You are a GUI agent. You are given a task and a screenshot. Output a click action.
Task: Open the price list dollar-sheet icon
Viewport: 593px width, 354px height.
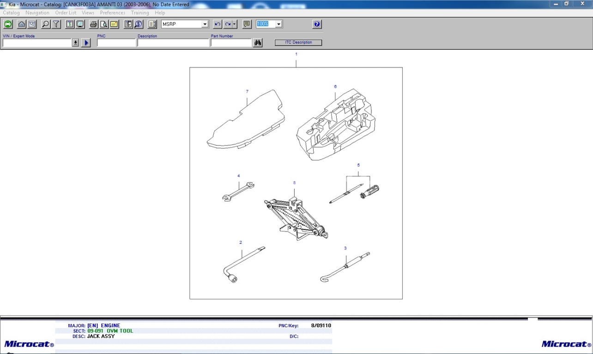70,24
